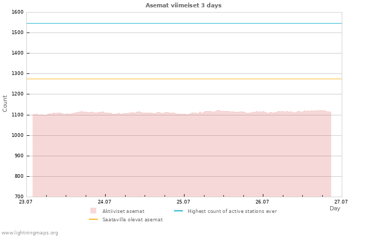The image size is (368, 236).
Task: Click the pink Aktiiviset asemat legend swatch
Action: [x=93, y=211]
